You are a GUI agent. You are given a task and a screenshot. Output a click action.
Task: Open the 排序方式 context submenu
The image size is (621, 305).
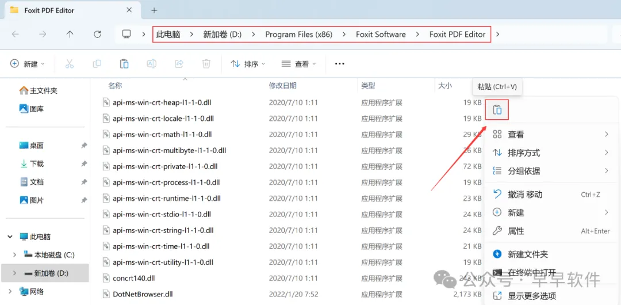point(550,152)
